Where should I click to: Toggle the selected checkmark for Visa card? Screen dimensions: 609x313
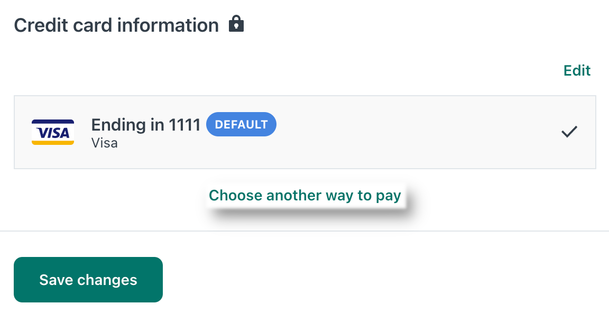[569, 132]
